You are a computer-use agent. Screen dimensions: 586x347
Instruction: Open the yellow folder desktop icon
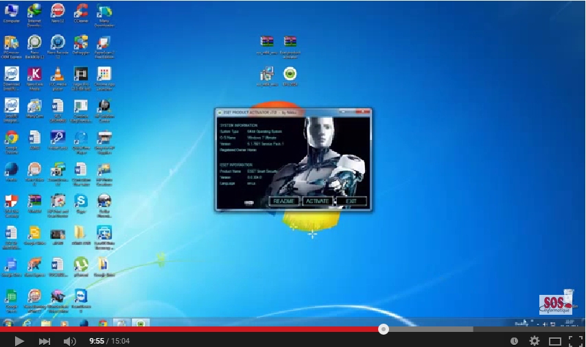coord(81,235)
